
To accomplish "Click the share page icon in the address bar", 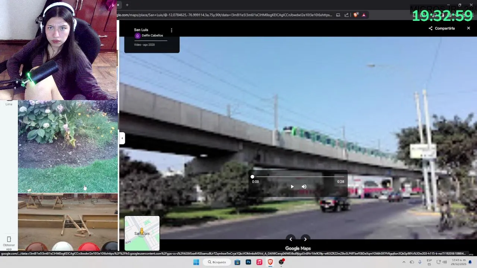I will pyautogui.click(x=347, y=15).
